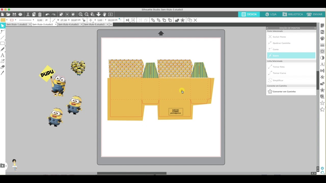Switch to Sem título-4.studio3 tab
The width and height of the screenshot is (326, 183).
[x=68, y=24]
